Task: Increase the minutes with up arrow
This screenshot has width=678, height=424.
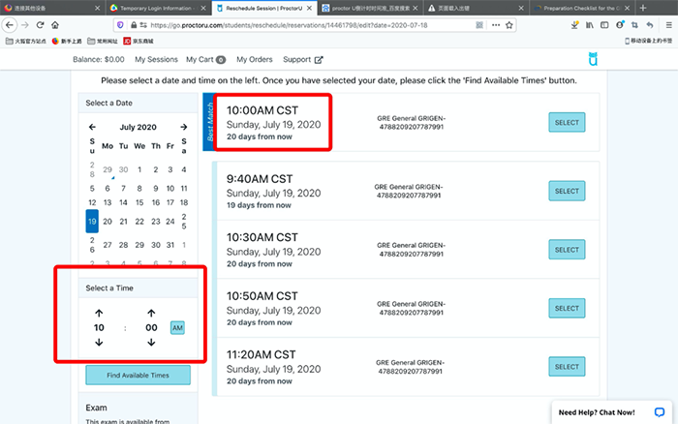Action: tap(151, 312)
